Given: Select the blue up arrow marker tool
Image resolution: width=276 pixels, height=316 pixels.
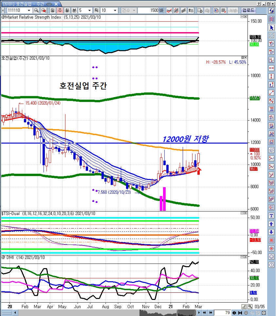Looking at the screenshot, I should [x=271, y=224].
